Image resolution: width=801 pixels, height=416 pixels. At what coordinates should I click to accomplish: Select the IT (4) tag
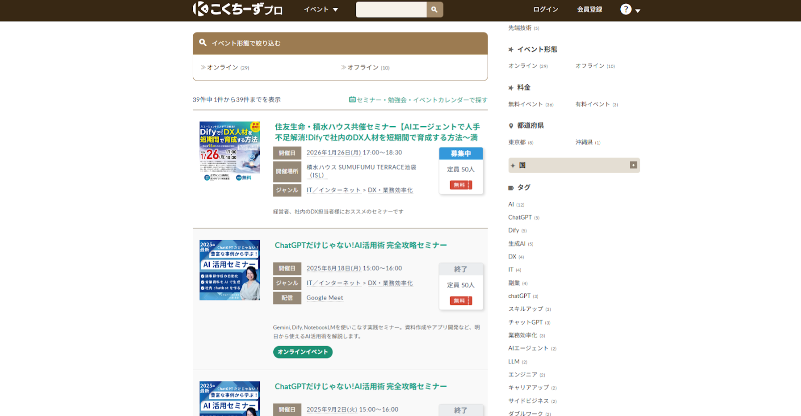click(x=515, y=270)
